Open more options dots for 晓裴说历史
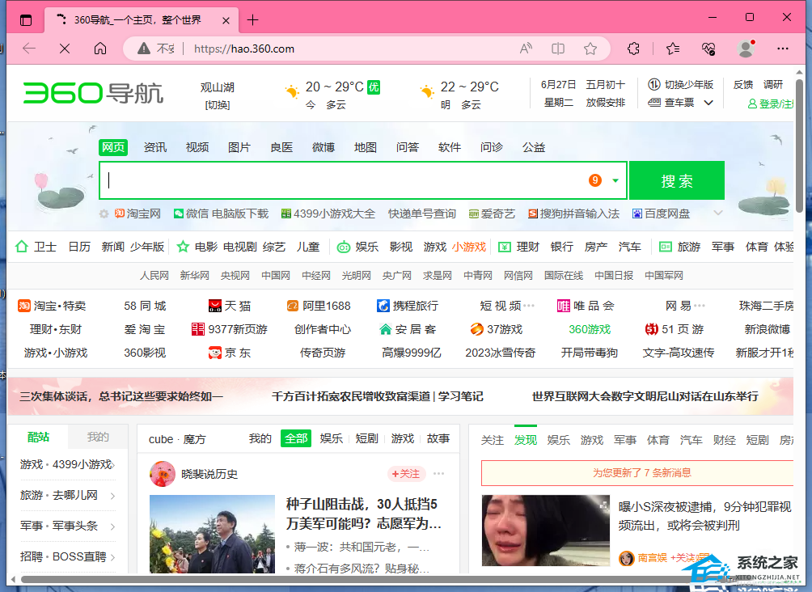This screenshot has height=592, width=812. pos(438,473)
